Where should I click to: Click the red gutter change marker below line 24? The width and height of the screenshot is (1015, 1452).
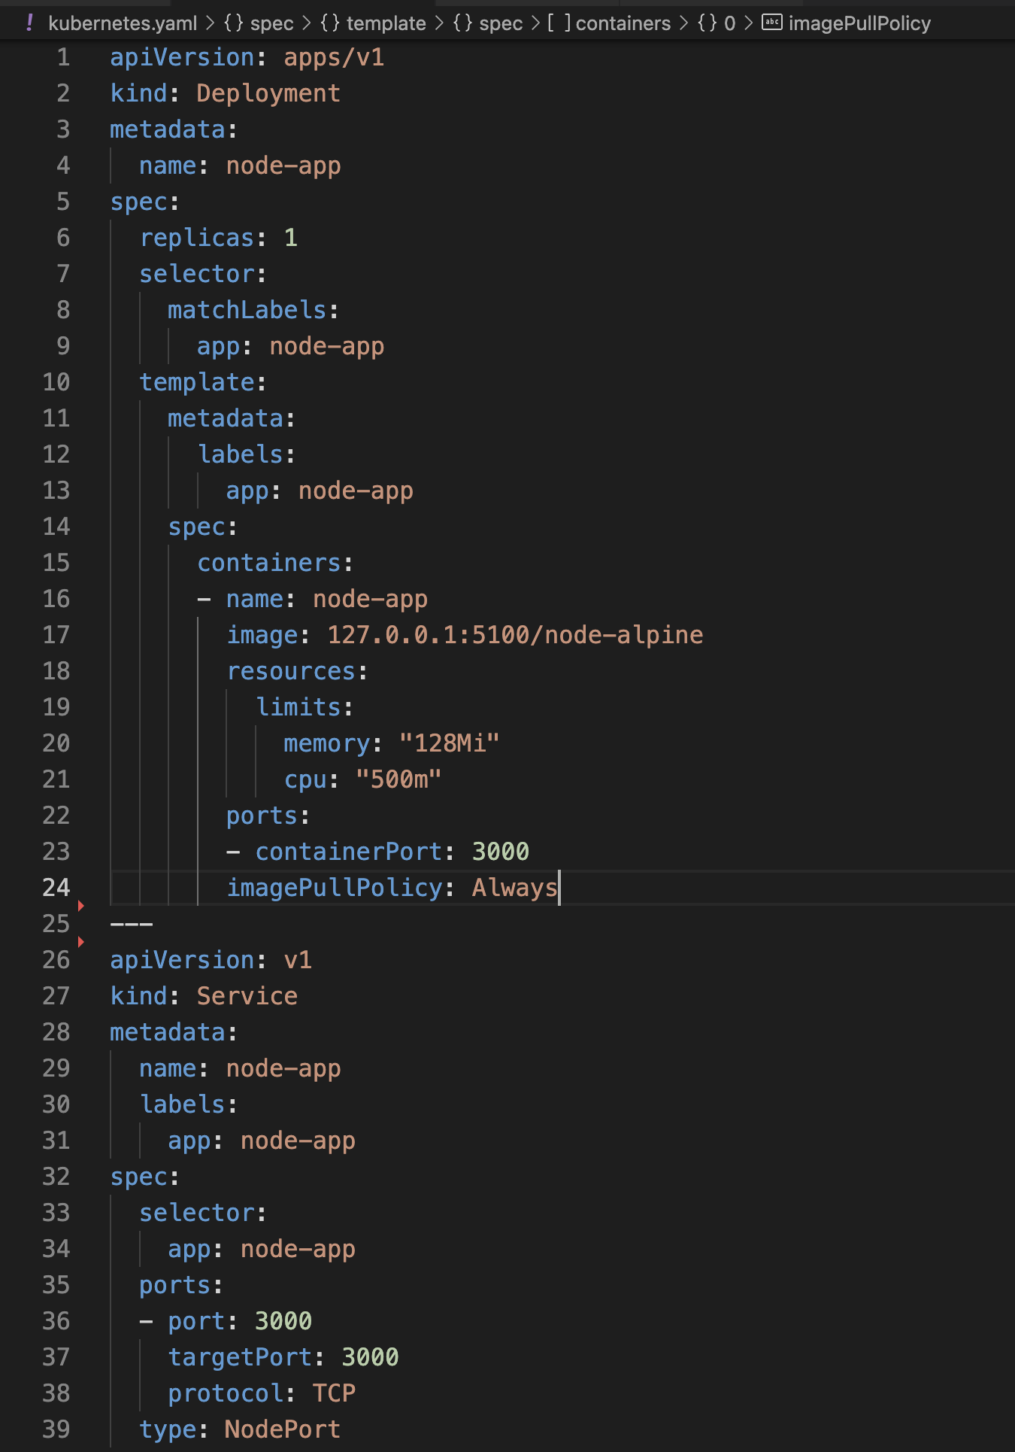[x=80, y=906]
